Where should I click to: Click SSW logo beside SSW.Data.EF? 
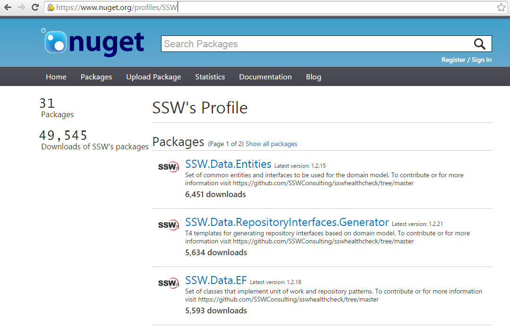pyautogui.click(x=169, y=283)
